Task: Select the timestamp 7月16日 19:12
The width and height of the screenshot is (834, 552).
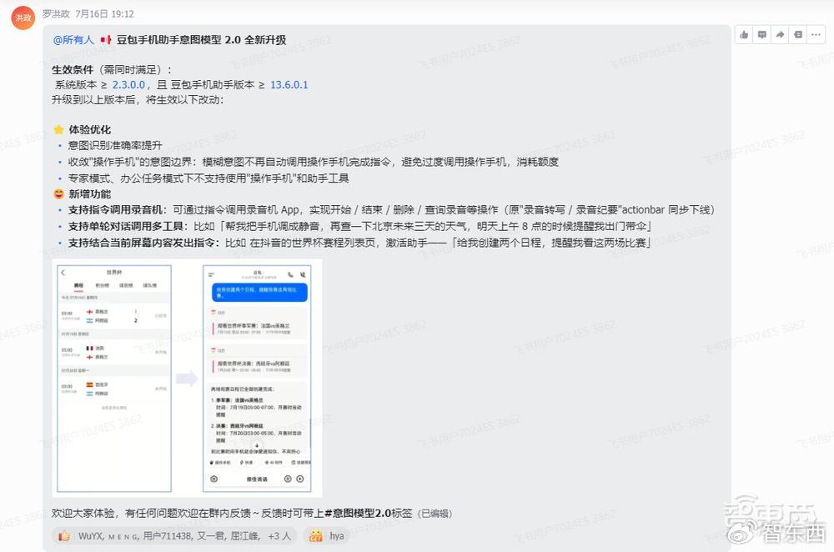Action: pyautogui.click(x=105, y=14)
